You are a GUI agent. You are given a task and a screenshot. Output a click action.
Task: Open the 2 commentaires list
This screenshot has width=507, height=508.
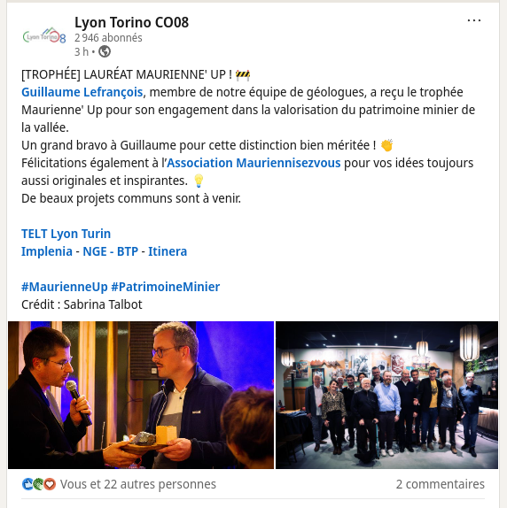[x=441, y=484]
